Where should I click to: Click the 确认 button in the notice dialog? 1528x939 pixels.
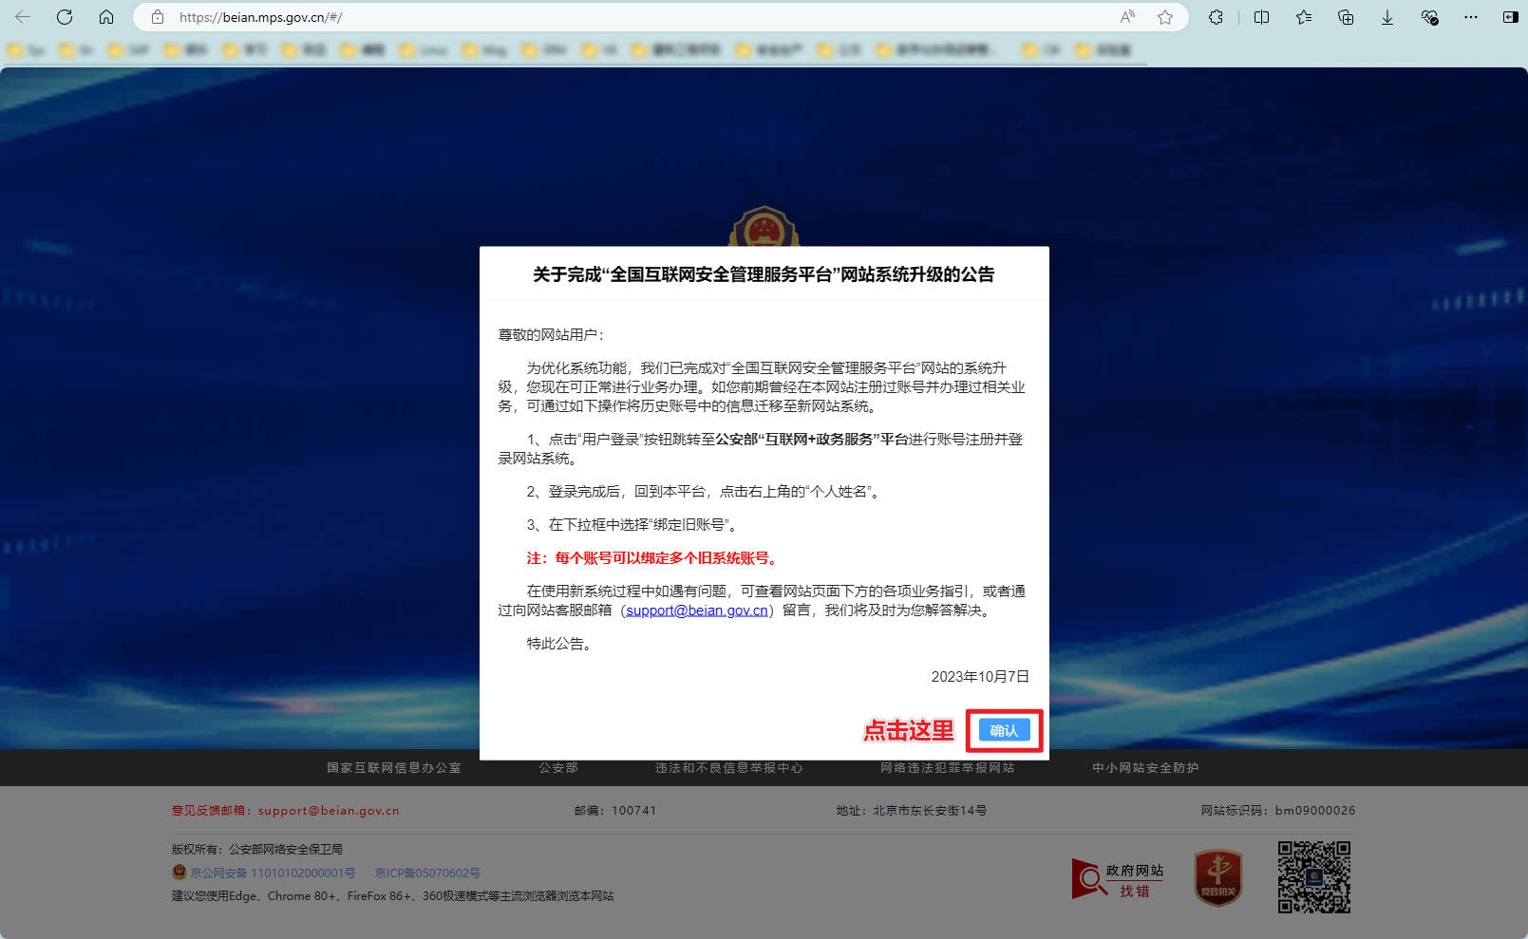tap(1004, 730)
